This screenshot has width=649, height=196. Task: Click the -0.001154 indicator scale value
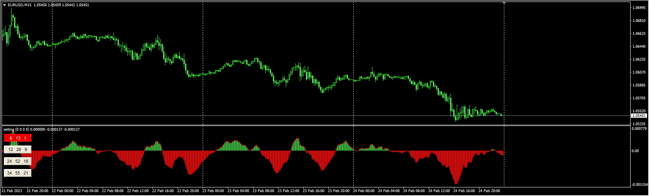[639, 185]
